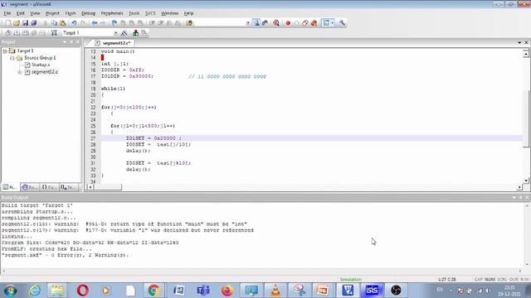Switch to the Books tab in the project panel
This screenshot has width=531, height=298.
[30, 187]
